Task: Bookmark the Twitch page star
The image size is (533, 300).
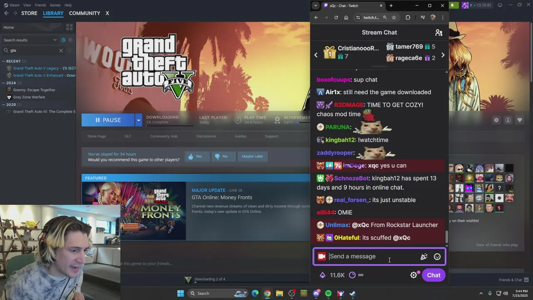Action: coord(394,17)
